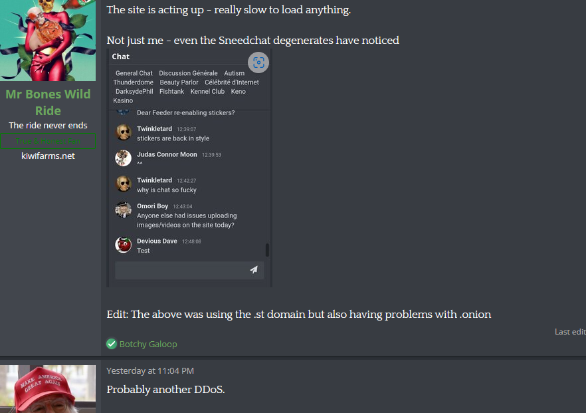The image size is (586, 413).
Task: Click the MAGA hat user avatar
Action: (x=48, y=389)
